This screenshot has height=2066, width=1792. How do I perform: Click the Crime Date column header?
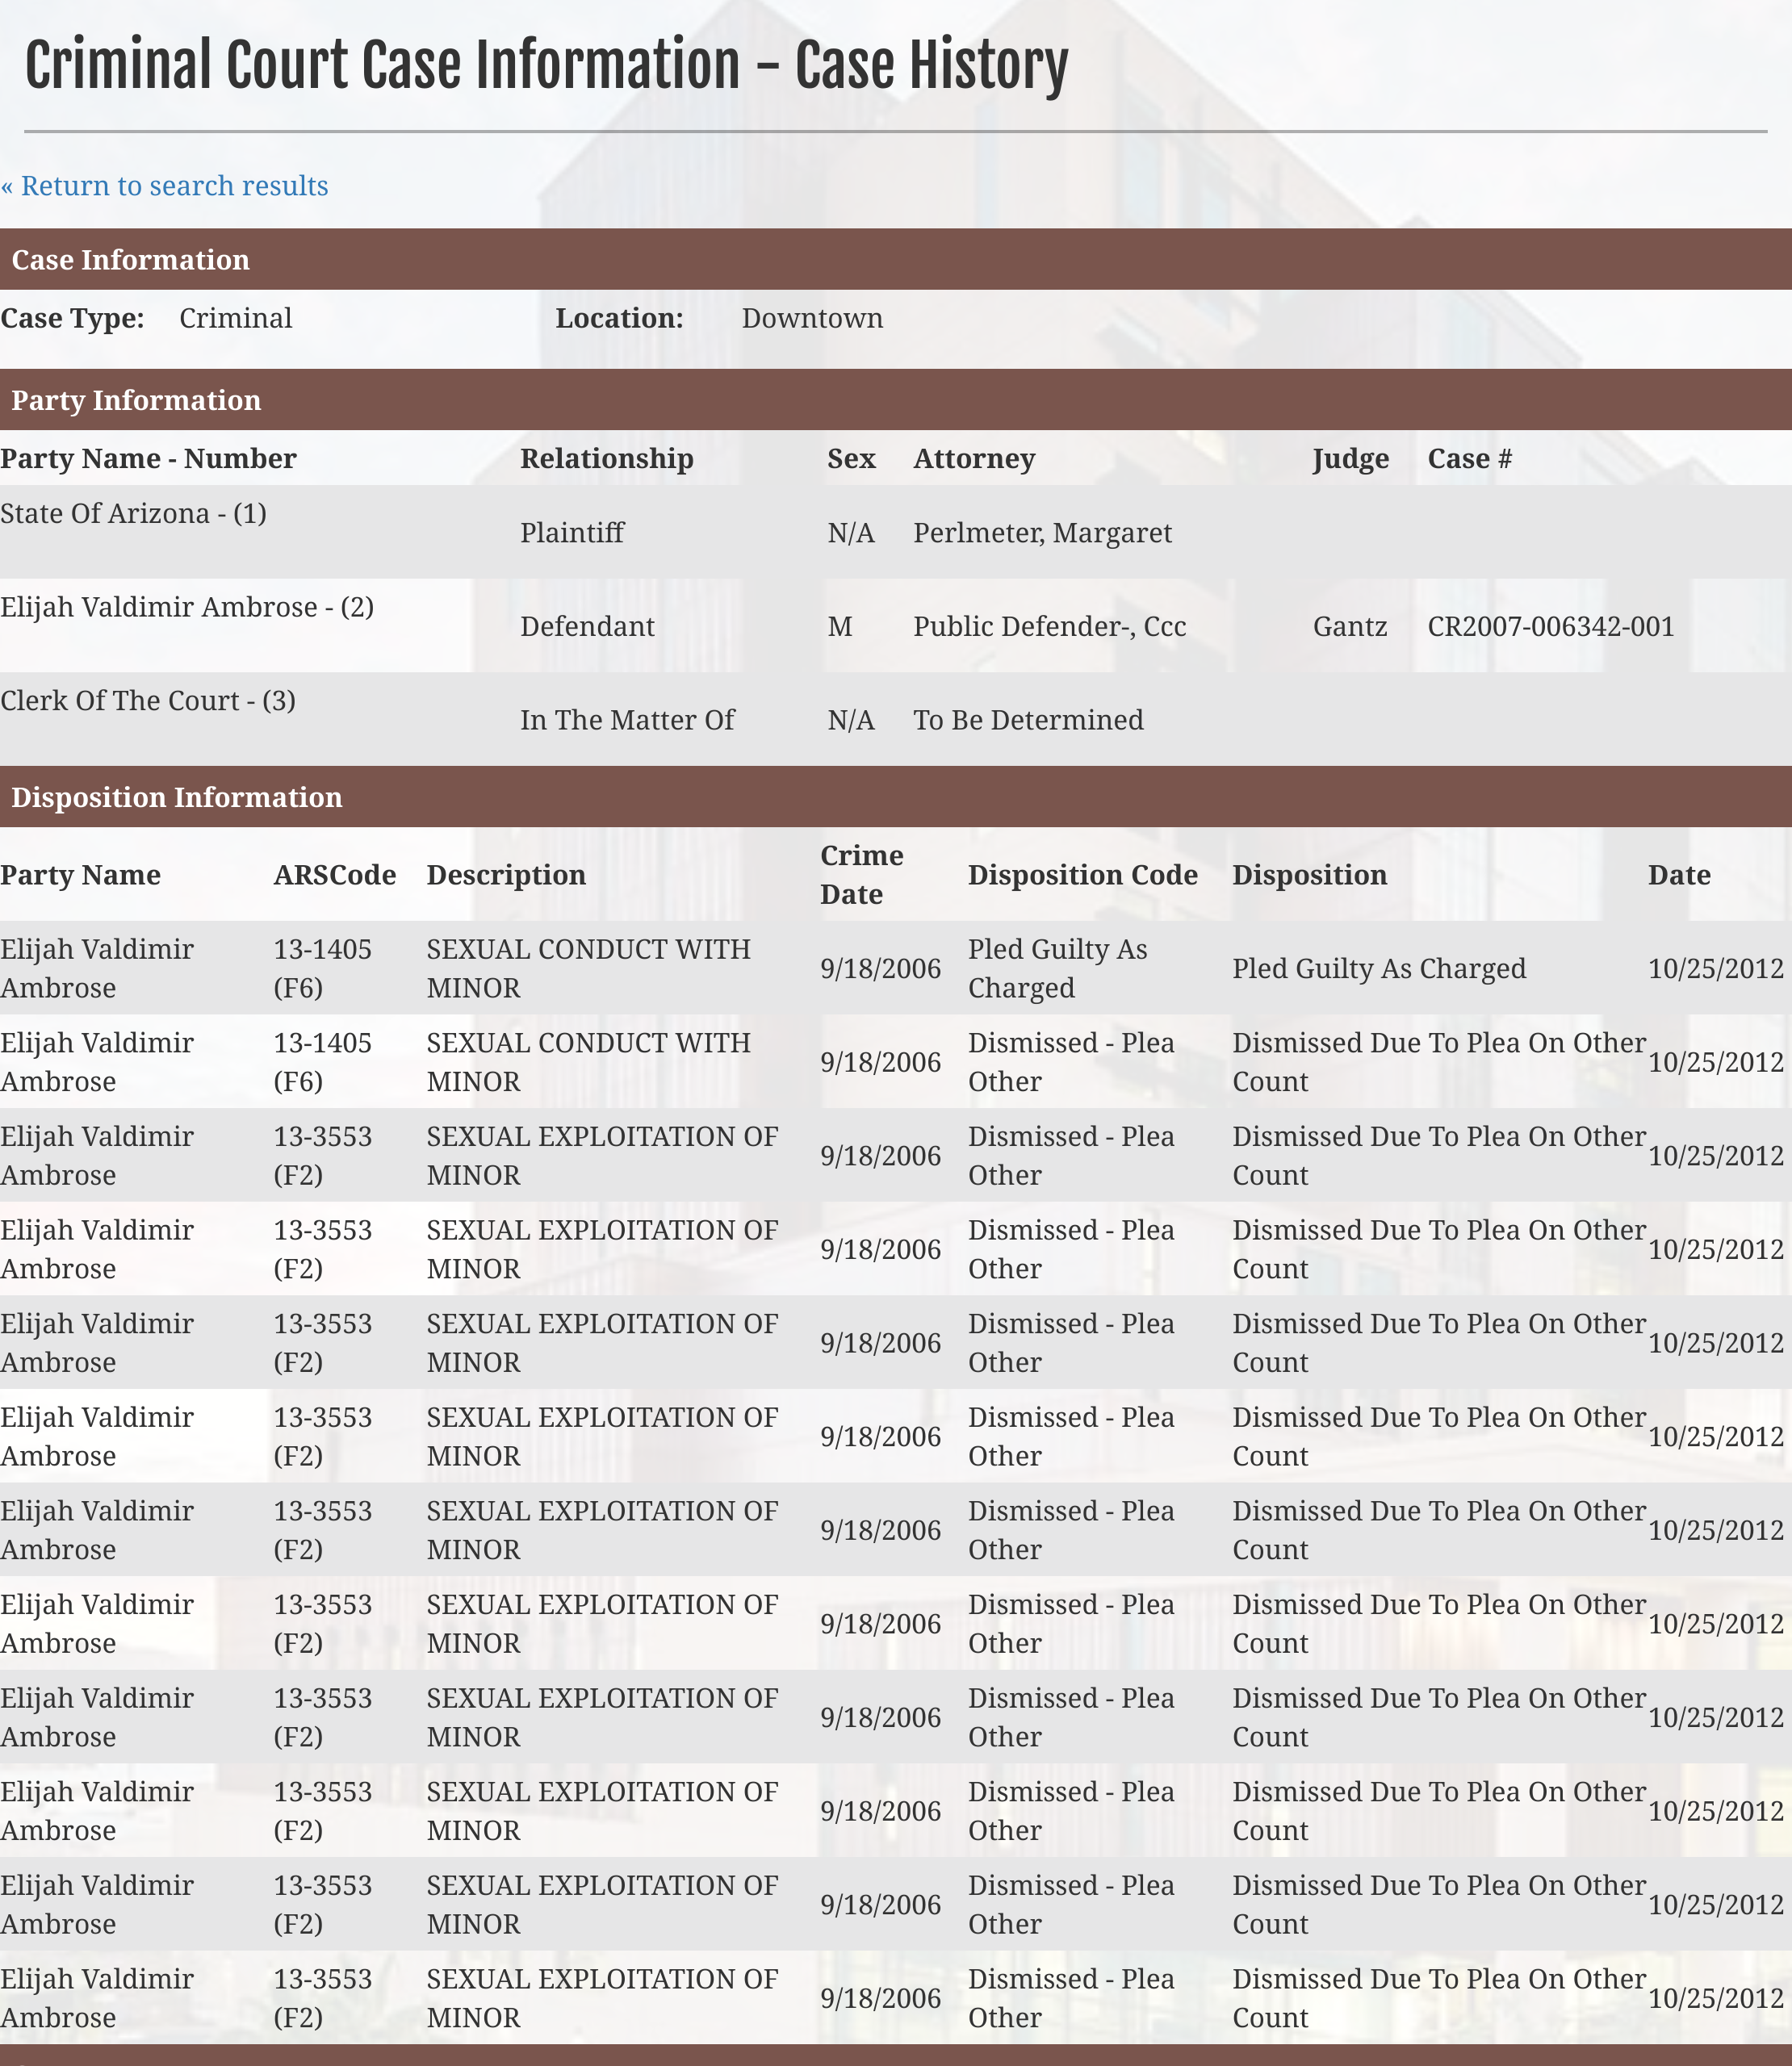coord(862,875)
